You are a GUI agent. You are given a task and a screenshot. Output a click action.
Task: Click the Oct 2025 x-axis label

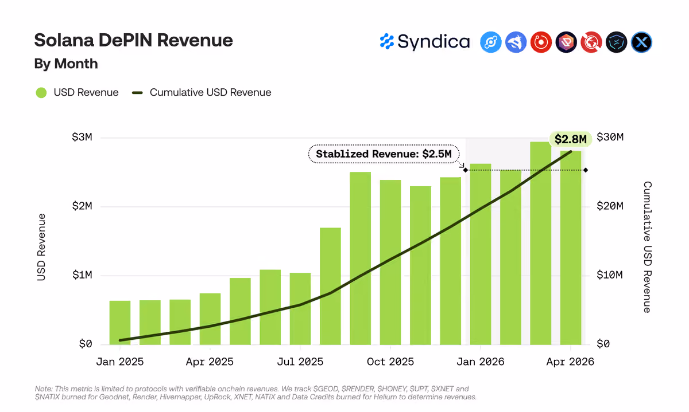390,362
